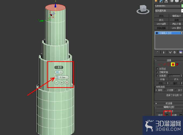The image size is (183, 135).
Task: Click the Cylinder001 object name field
Action: coord(167,6)
